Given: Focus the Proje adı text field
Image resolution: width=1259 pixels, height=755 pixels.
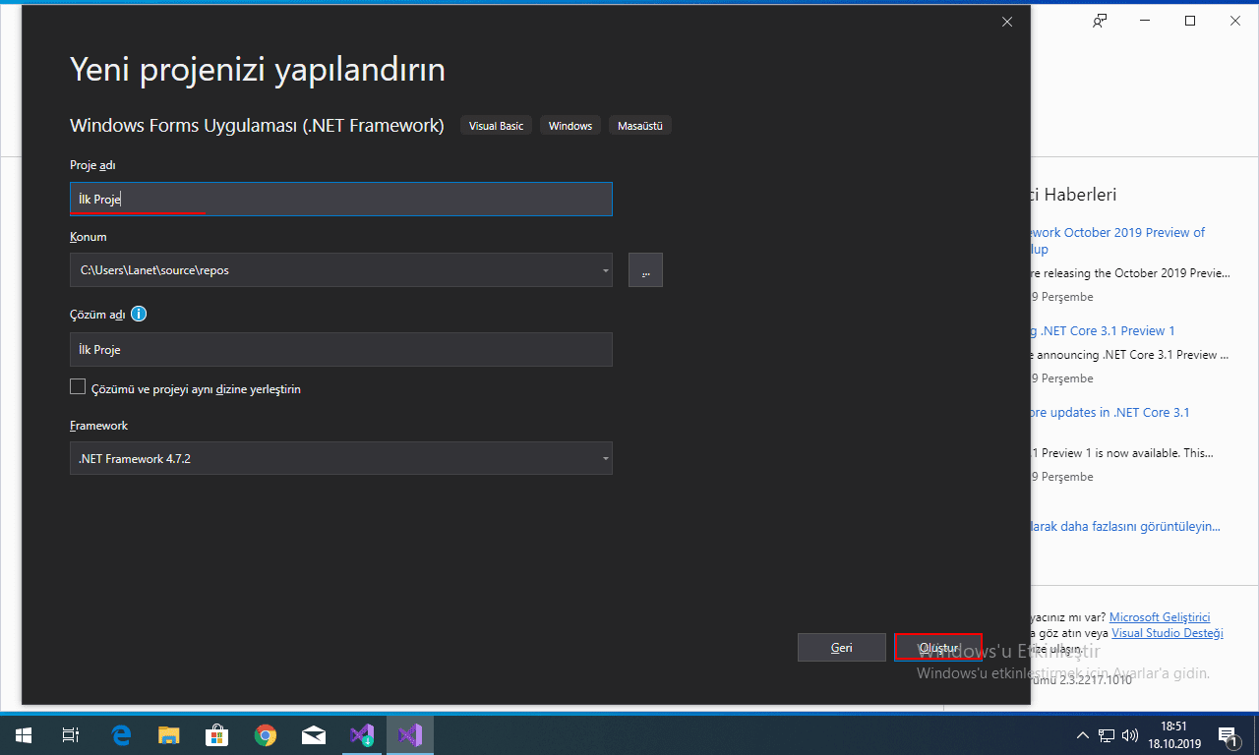Looking at the screenshot, I should [x=341, y=199].
